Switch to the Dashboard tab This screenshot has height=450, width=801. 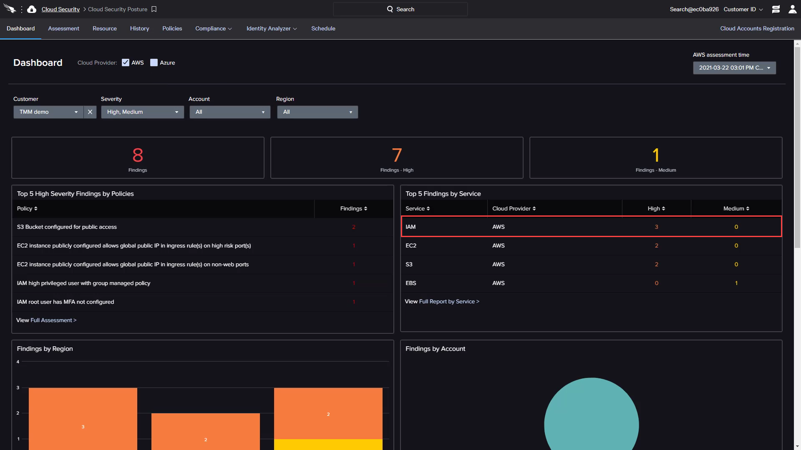[x=21, y=29]
